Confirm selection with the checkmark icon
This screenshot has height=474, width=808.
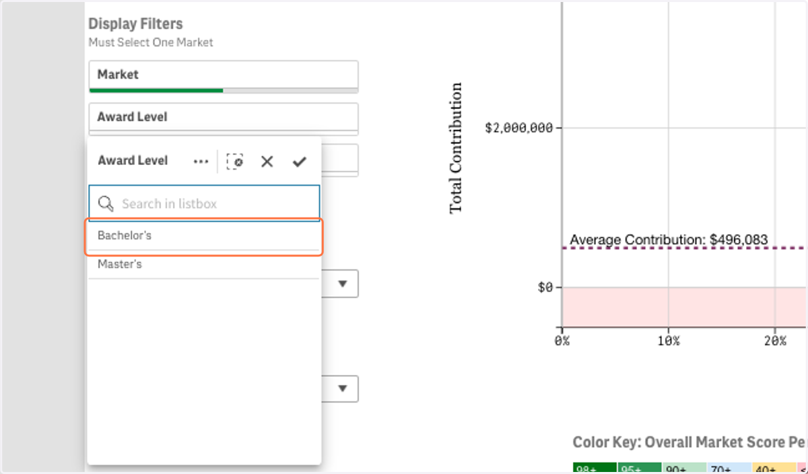click(300, 162)
